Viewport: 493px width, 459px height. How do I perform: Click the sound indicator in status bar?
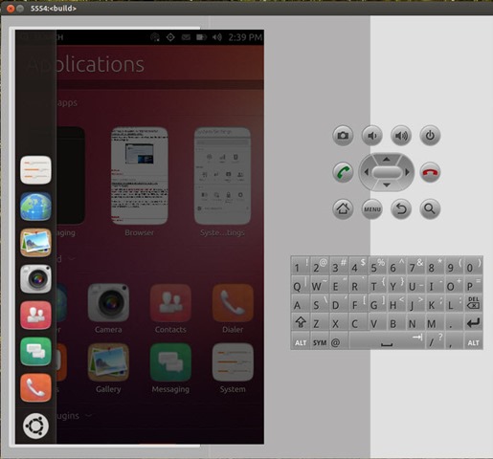[x=217, y=37]
